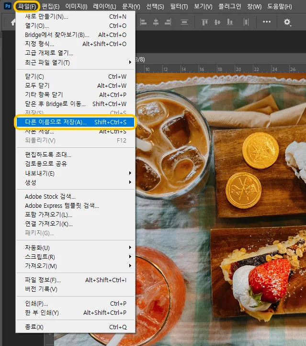Open the 문자(Y) menu
Image resolution: width=306 pixels, height=346 pixels.
pyautogui.click(x=131, y=6)
